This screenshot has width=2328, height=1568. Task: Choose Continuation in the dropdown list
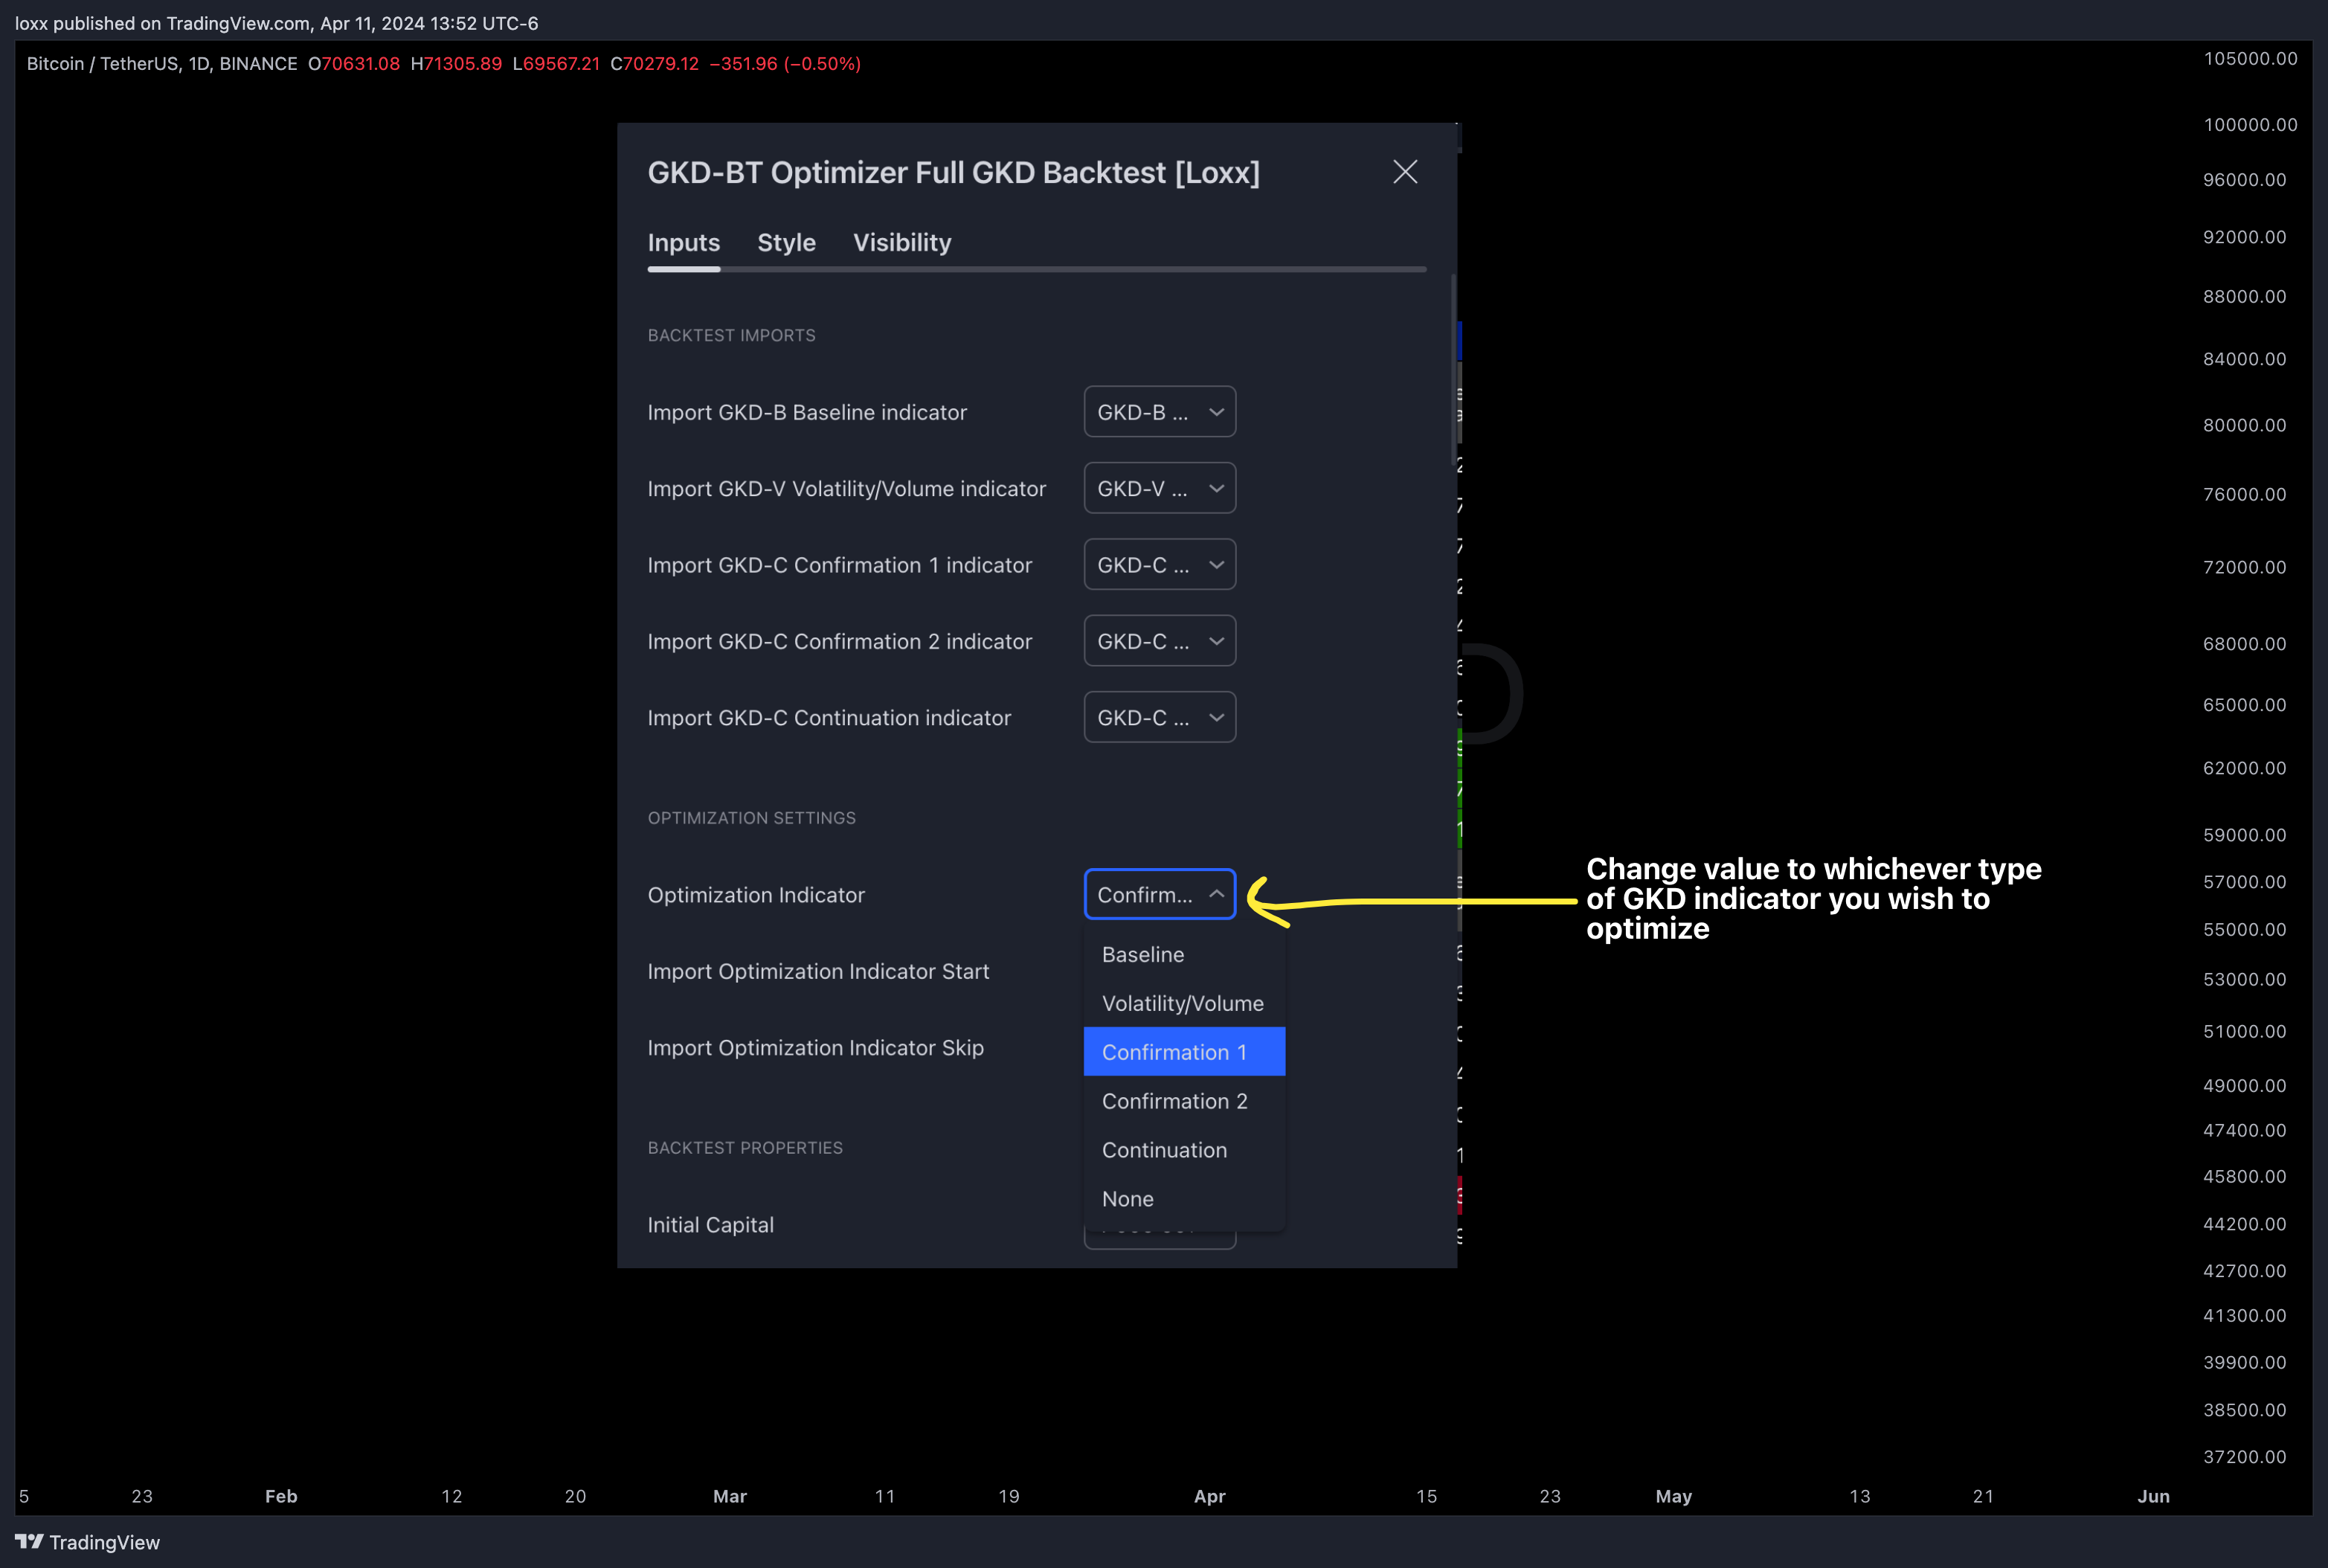pyautogui.click(x=1184, y=1150)
